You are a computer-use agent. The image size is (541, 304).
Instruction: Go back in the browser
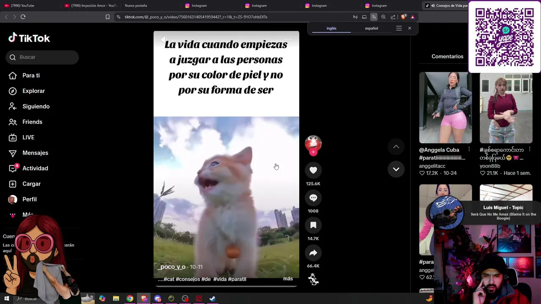(x=6, y=17)
